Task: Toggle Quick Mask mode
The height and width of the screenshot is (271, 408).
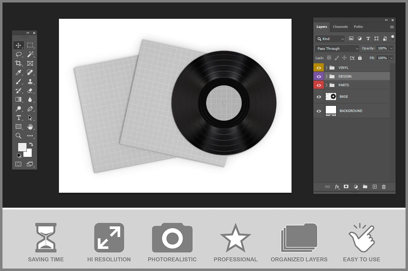Action: pyautogui.click(x=18, y=164)
